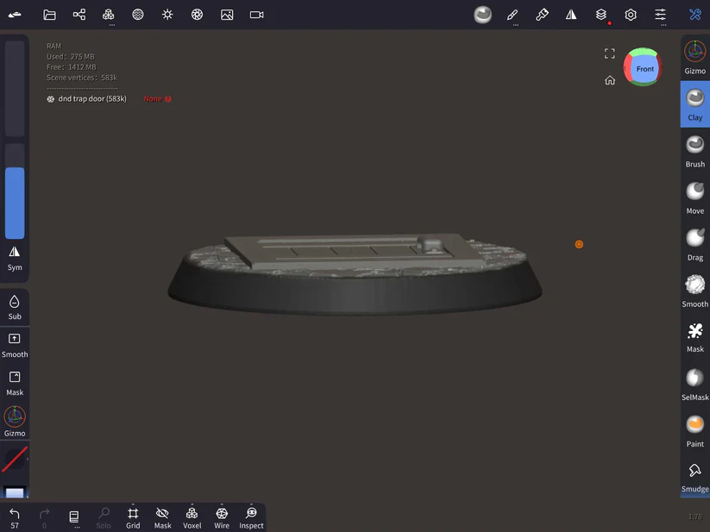This screenshot has height=532, width=710.
Task: Select the Paint tool
Action: (695, 431)
